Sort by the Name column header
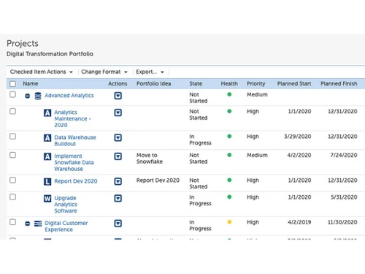Image resolution: width=365 pixels, height=274 pixels. click(31, 83)
